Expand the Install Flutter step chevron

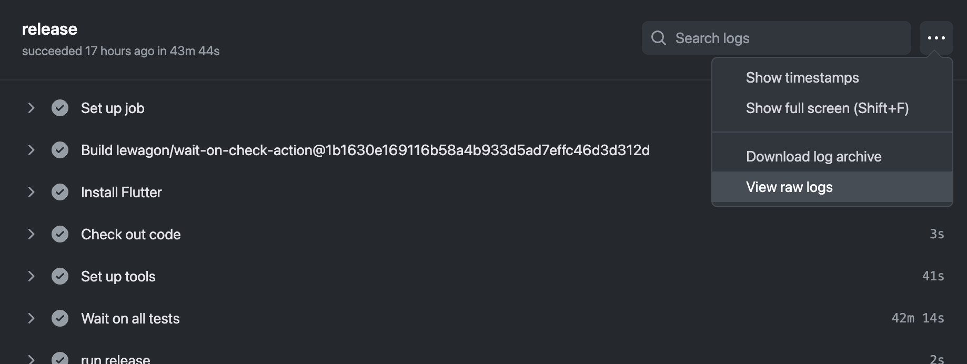[x=31, y=192]
